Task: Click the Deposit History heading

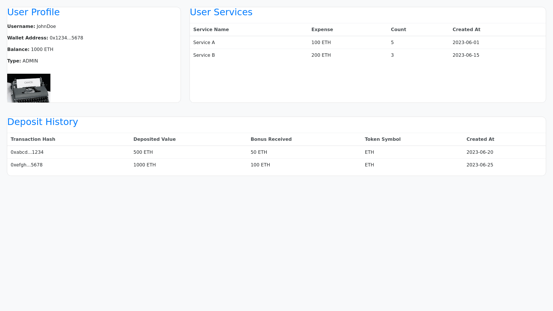Action: coord(43,122)
